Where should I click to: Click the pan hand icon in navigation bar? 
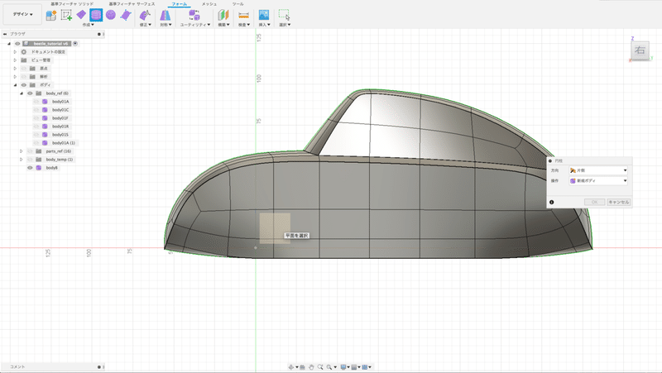[312, 366]
